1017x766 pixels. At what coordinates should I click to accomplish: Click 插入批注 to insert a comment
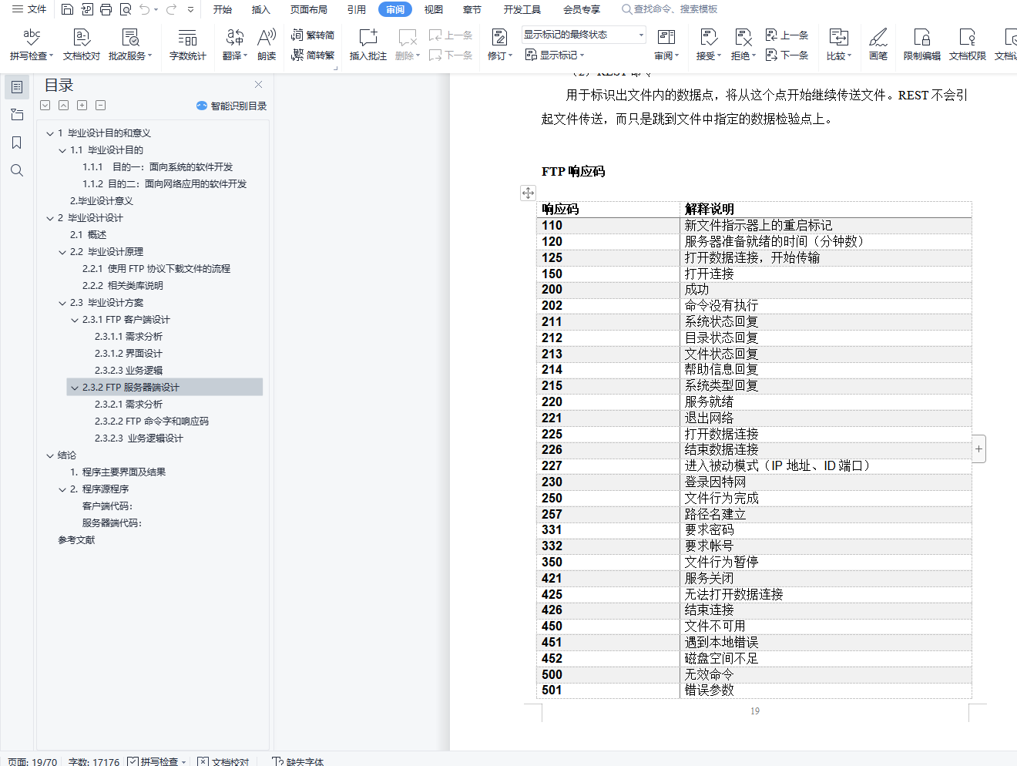368,45
